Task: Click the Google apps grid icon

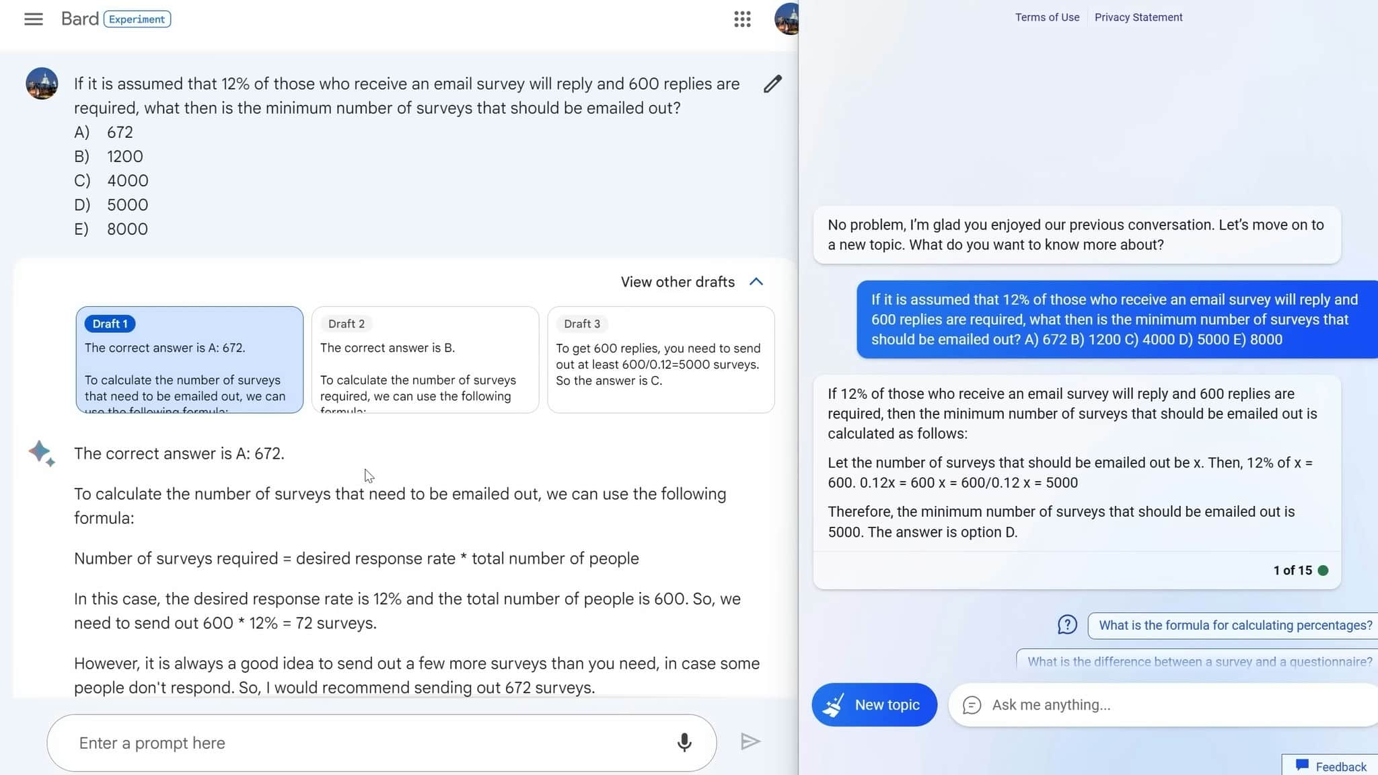Action: click(742, 18)
